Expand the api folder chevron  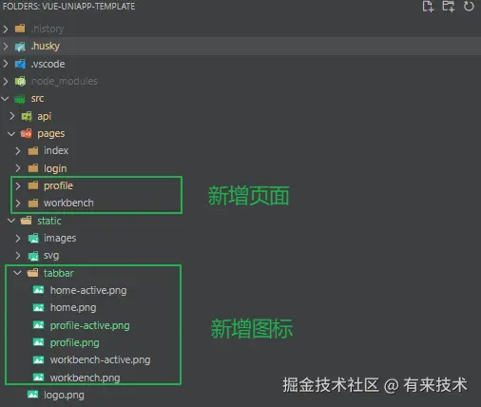12,116
